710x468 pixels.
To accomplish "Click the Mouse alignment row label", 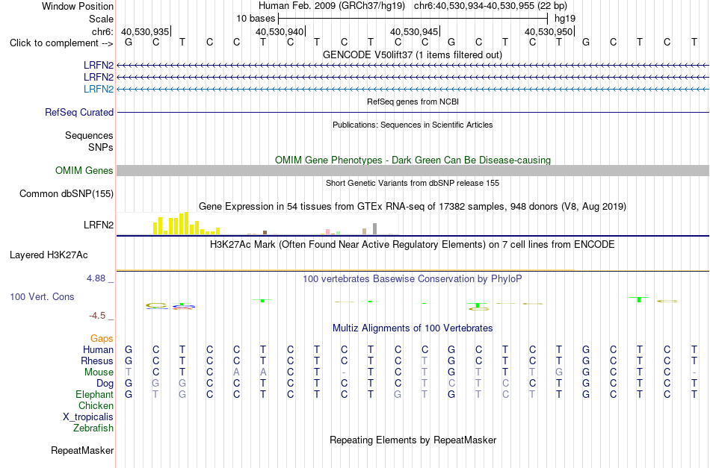I will pyautogui.click(x=99, y=372).
